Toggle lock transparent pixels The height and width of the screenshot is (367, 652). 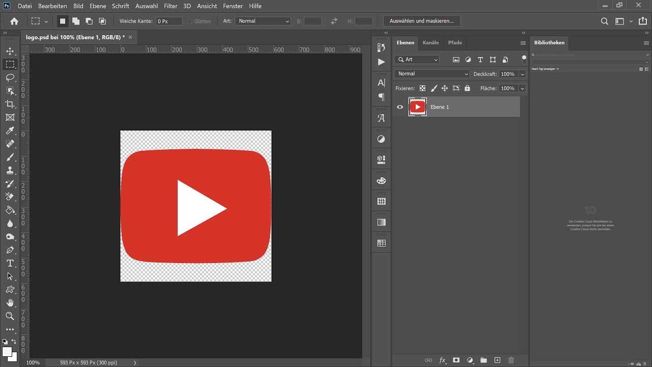423,88
